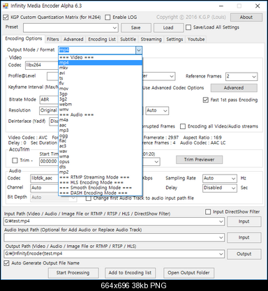Screen dimensions: 268x291
Task: Click Input button for Audio Input Path
Action: click(244, 237)
